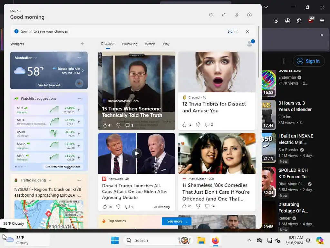Open Firefox Pocket save icon
This screenshot has width=330, height=248.
point(276,21)
